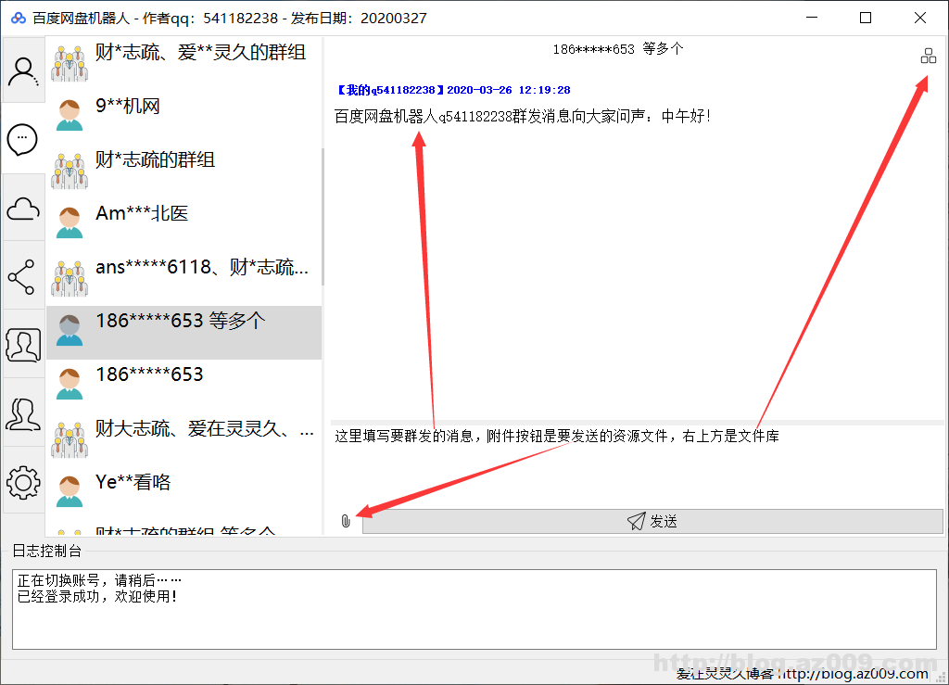Open the file library grid icon
Image resolution: width=949 pixels, height=685 pixels.
pyautogui.click(x=928, y=57)
